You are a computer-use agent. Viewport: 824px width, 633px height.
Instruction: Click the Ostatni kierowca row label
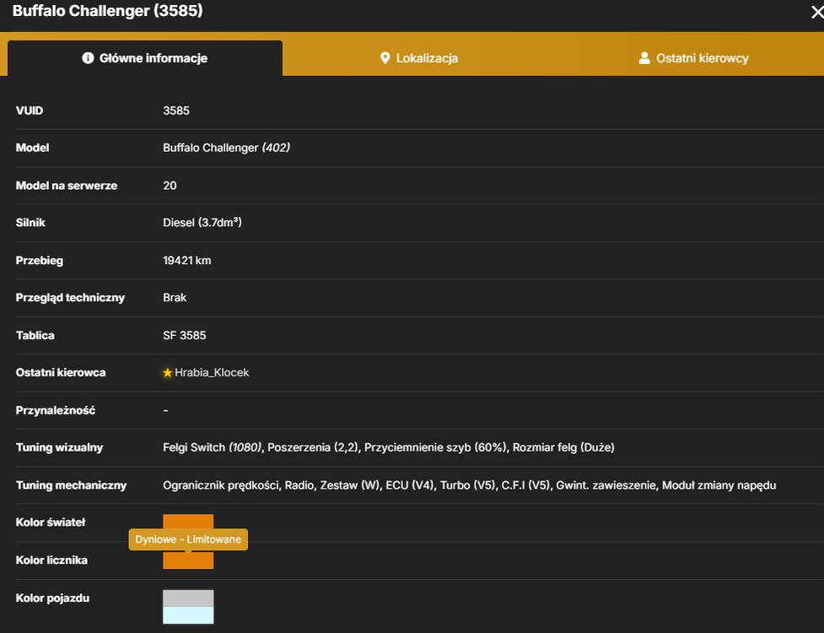[61, 373]
